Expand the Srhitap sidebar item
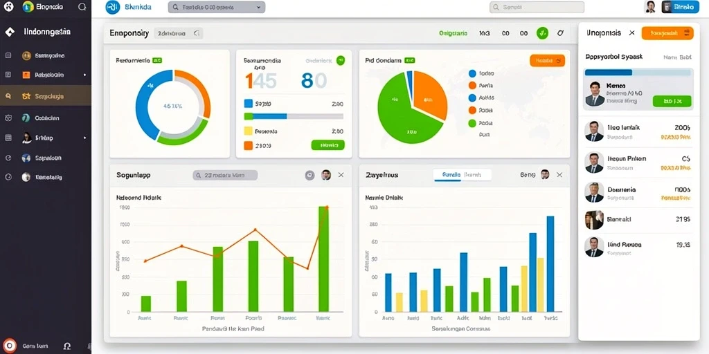Image resolution: width=709 pixels, height=354 pixels. click(46, 138)
